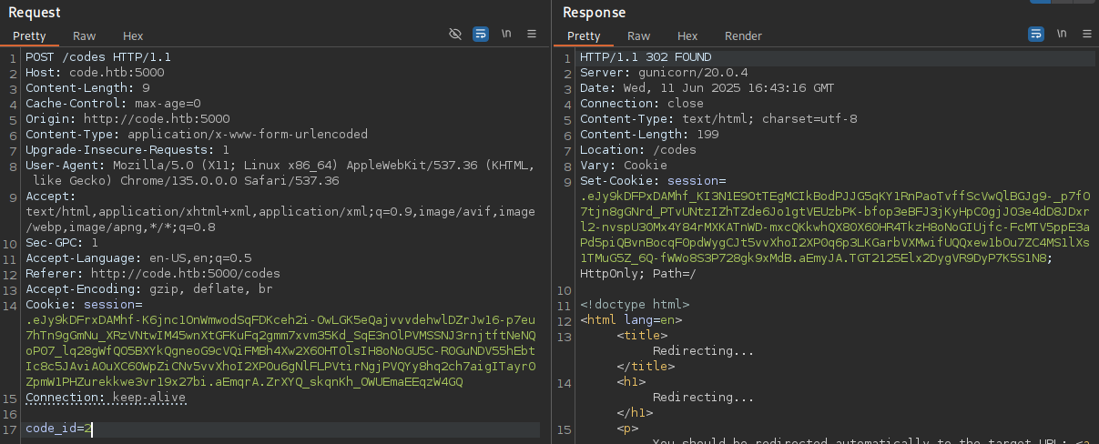1099x444 pixels.
Task: Click the Upgrade-Insecure-Requests: 1 header
Action: point(127,150)
